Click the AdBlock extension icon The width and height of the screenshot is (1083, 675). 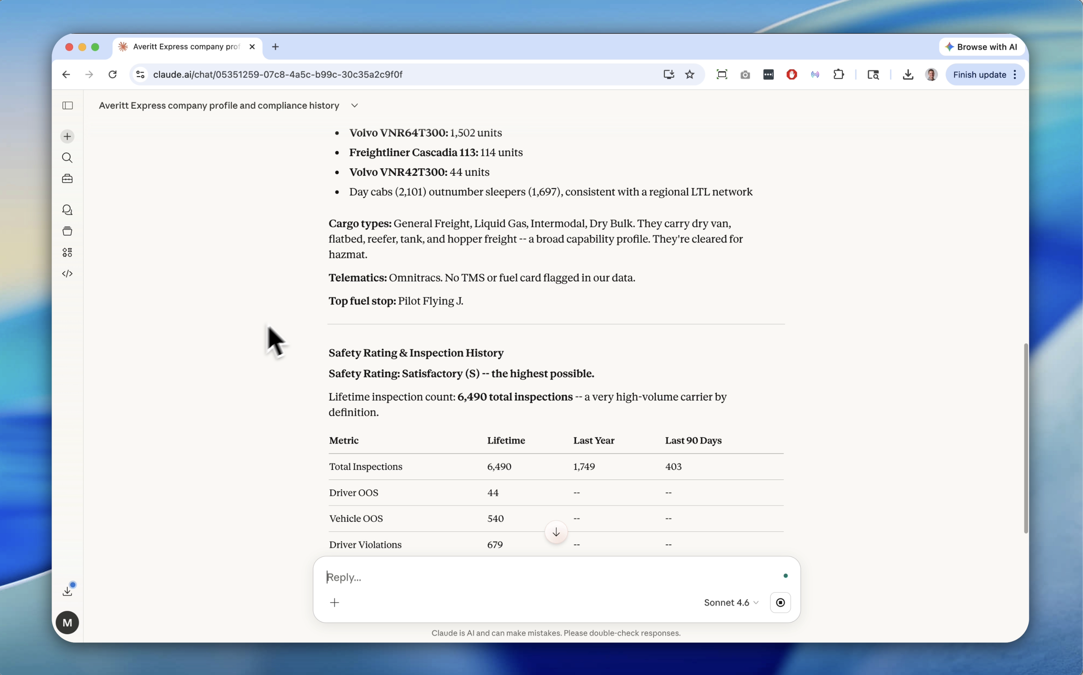coord(791,74)
